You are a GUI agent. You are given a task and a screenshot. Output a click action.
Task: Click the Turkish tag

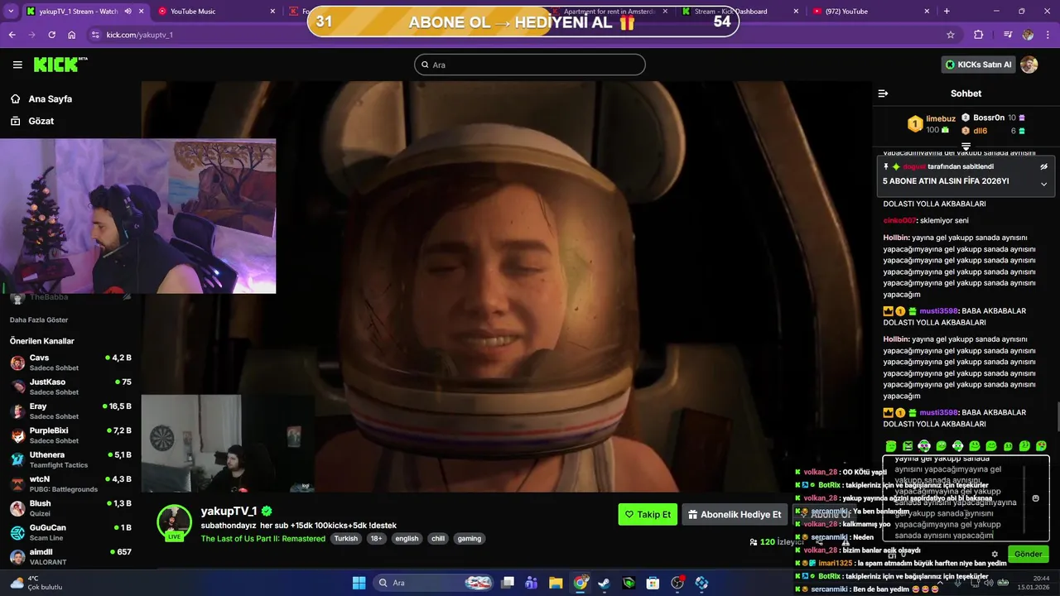point(346,538)
